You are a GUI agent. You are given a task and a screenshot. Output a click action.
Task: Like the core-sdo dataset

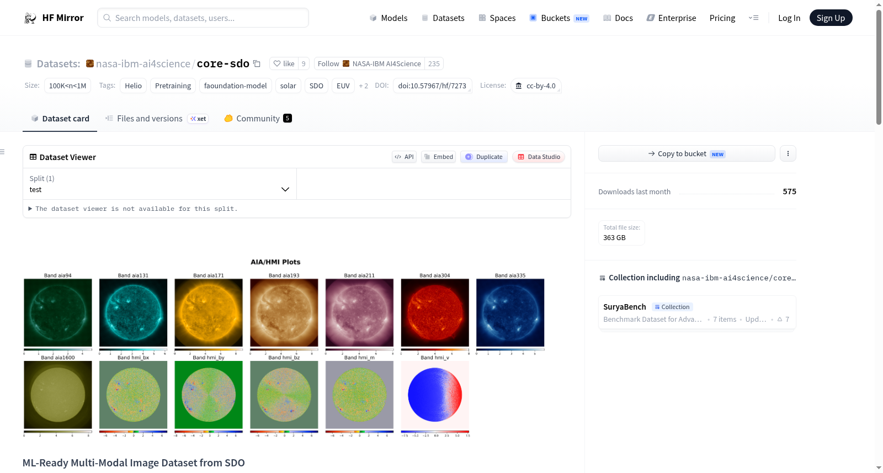click(x=284, y=63)
